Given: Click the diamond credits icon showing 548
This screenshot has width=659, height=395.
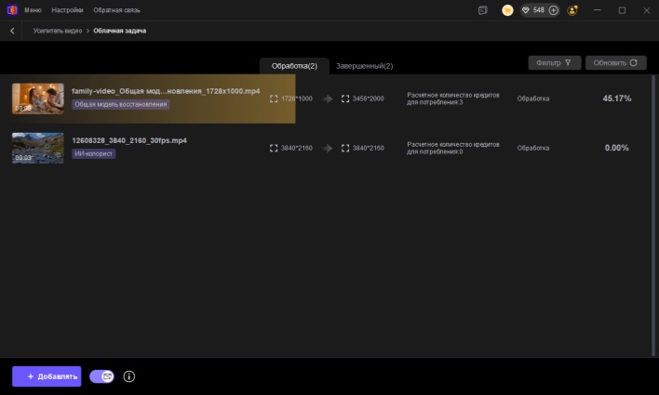Looking at the screenshot, I should pyautogui.click(x=526, y=10).
